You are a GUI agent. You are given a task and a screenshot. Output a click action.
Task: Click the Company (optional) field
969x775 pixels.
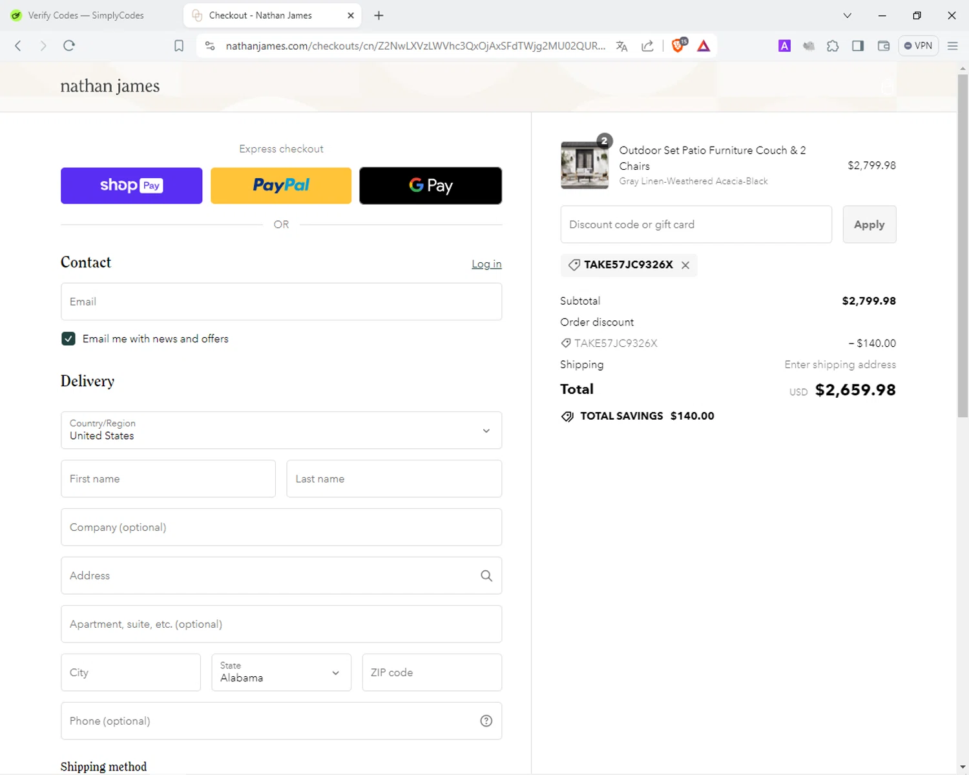pos(281,527)
